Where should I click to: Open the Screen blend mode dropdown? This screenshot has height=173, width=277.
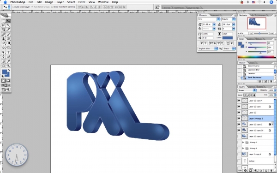pos(247,90)
